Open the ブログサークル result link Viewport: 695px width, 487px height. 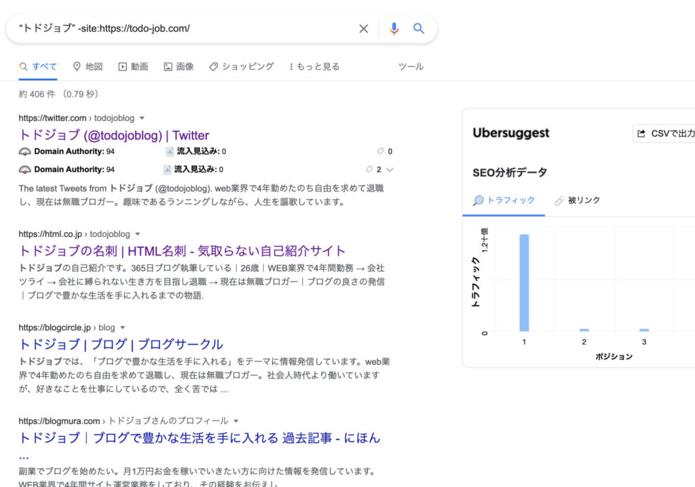[x=121, y=344]
